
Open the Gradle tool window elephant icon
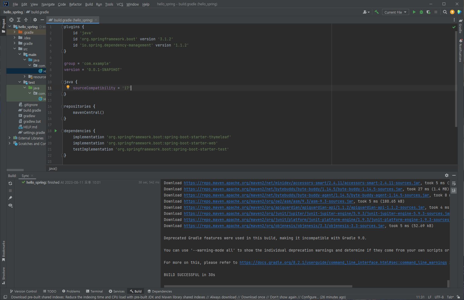point(461,27)
